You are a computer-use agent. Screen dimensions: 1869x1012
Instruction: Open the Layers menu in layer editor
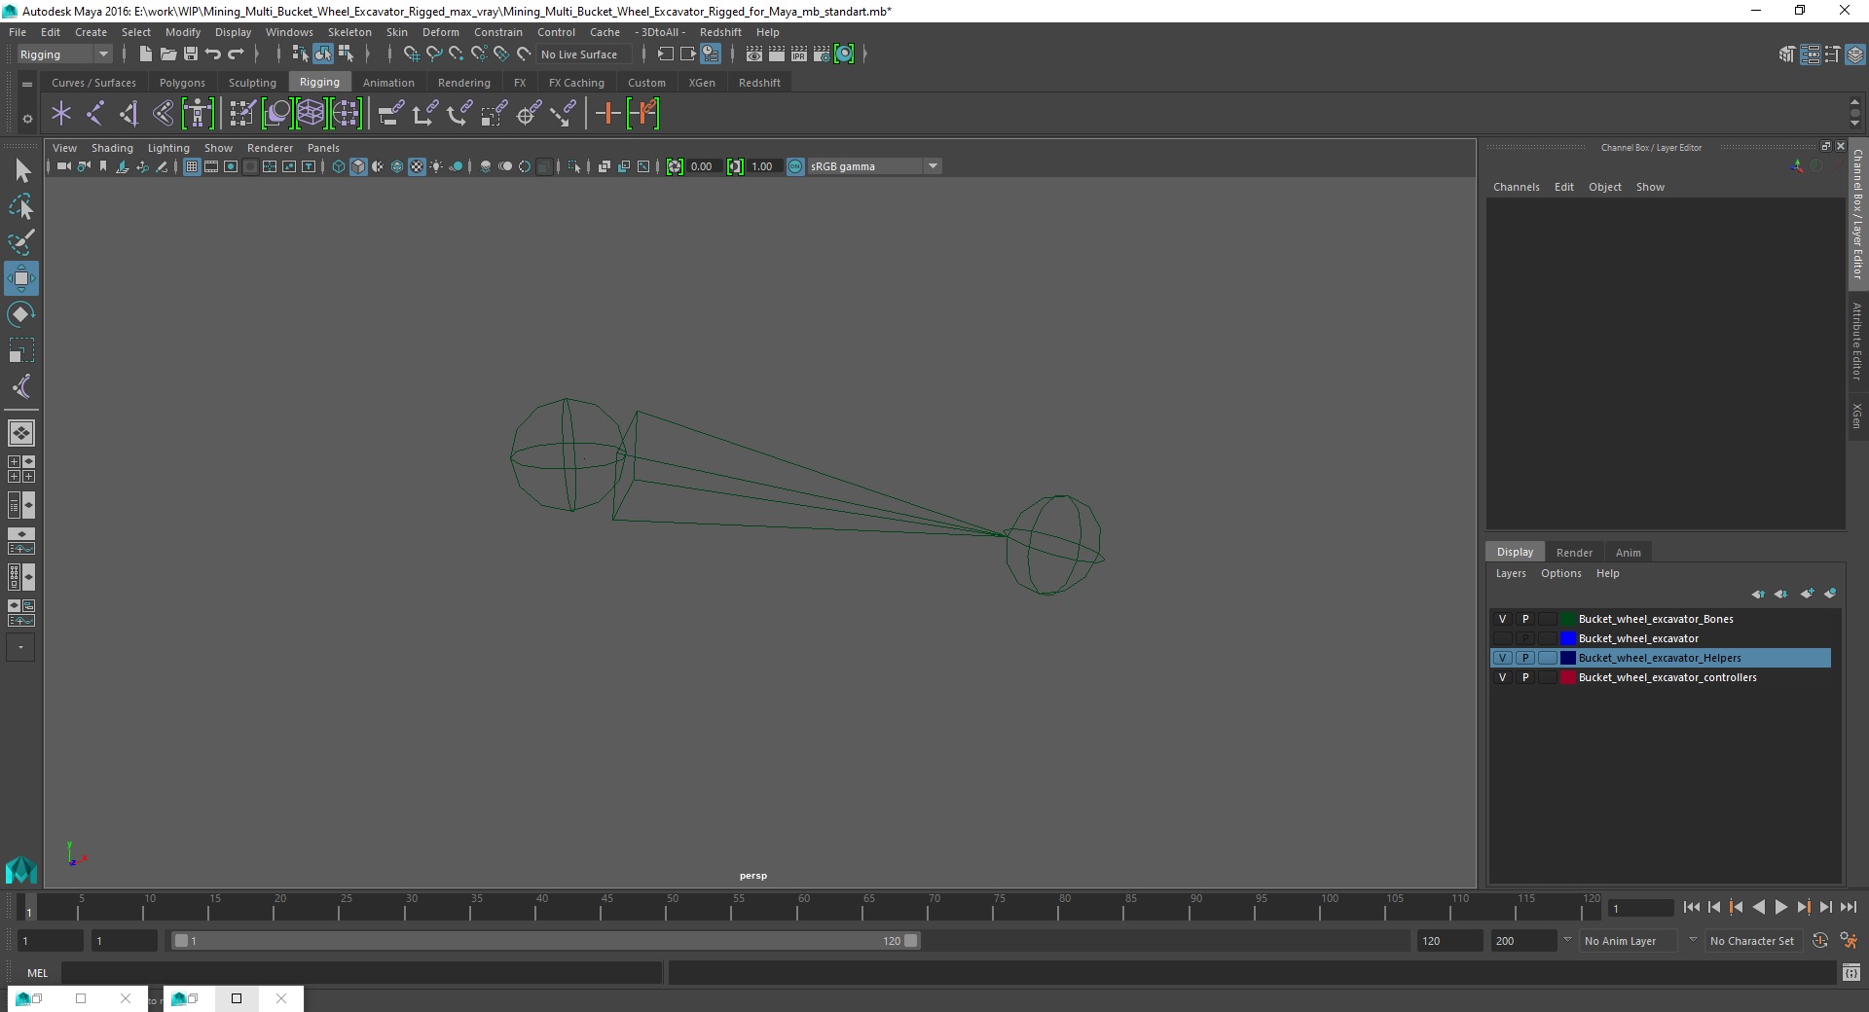tap(1511, 573)
